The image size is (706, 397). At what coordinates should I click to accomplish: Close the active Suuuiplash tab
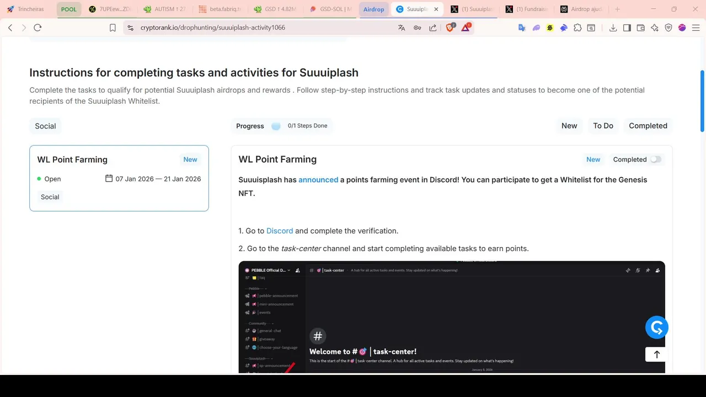[436, 9]
